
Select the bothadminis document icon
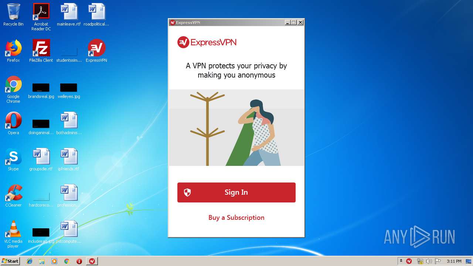click(69, 123)
